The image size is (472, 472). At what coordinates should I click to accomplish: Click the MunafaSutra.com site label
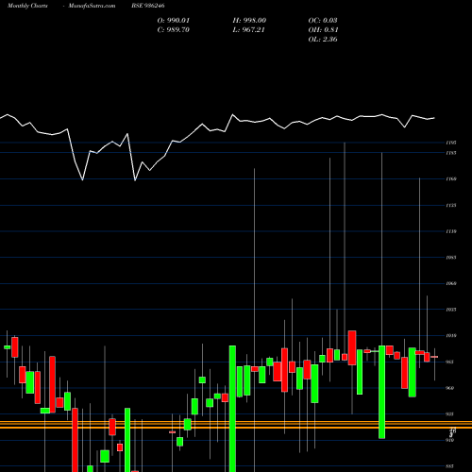tap(92, 6)
